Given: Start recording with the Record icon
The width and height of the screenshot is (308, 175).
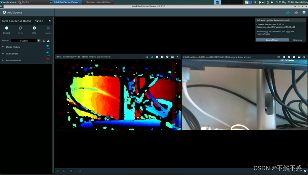Looking at the screenshot, I should pos(7,28).
